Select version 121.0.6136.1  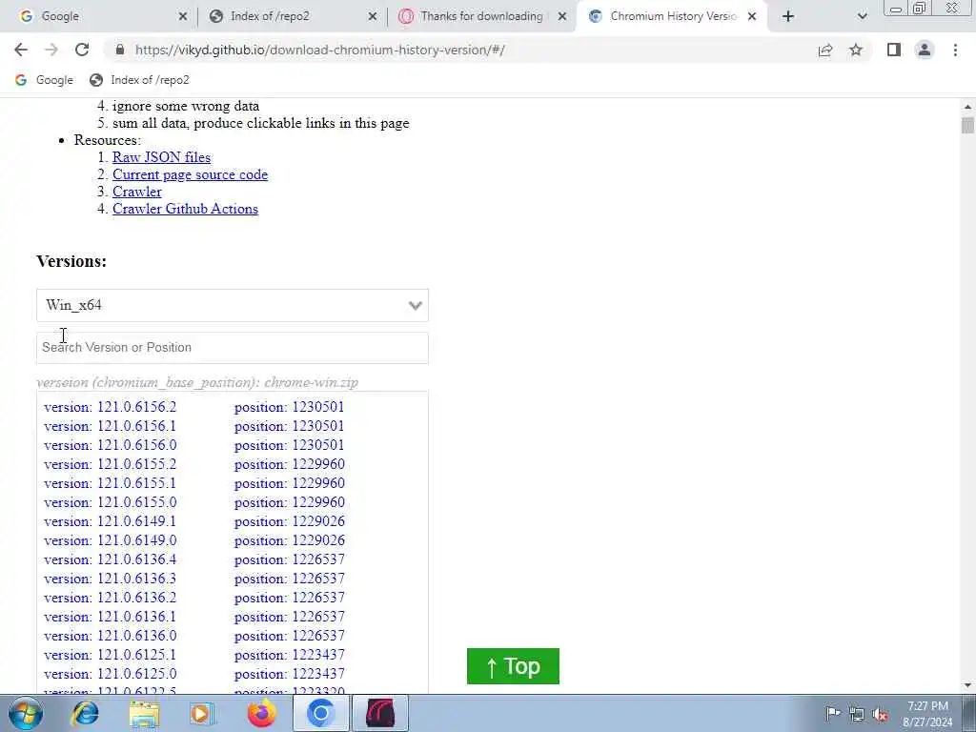pyautogui.click(x=111, y=617)
